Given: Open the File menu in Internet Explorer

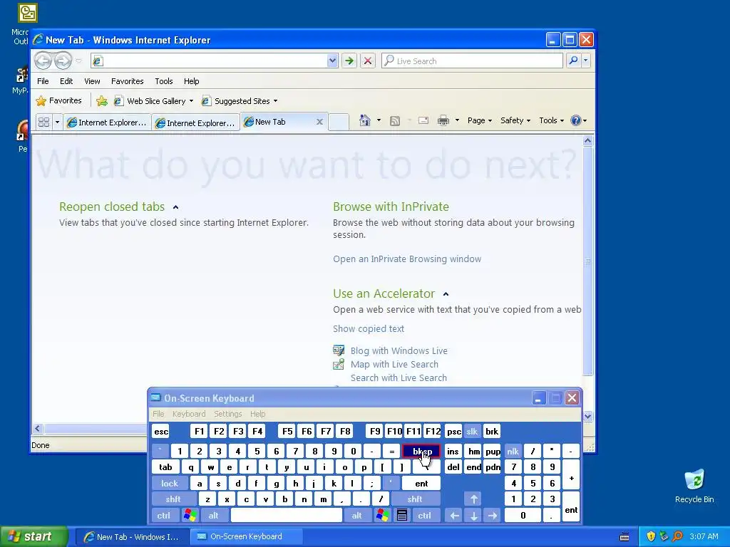Looking at the screenshot, I should 43,81.
